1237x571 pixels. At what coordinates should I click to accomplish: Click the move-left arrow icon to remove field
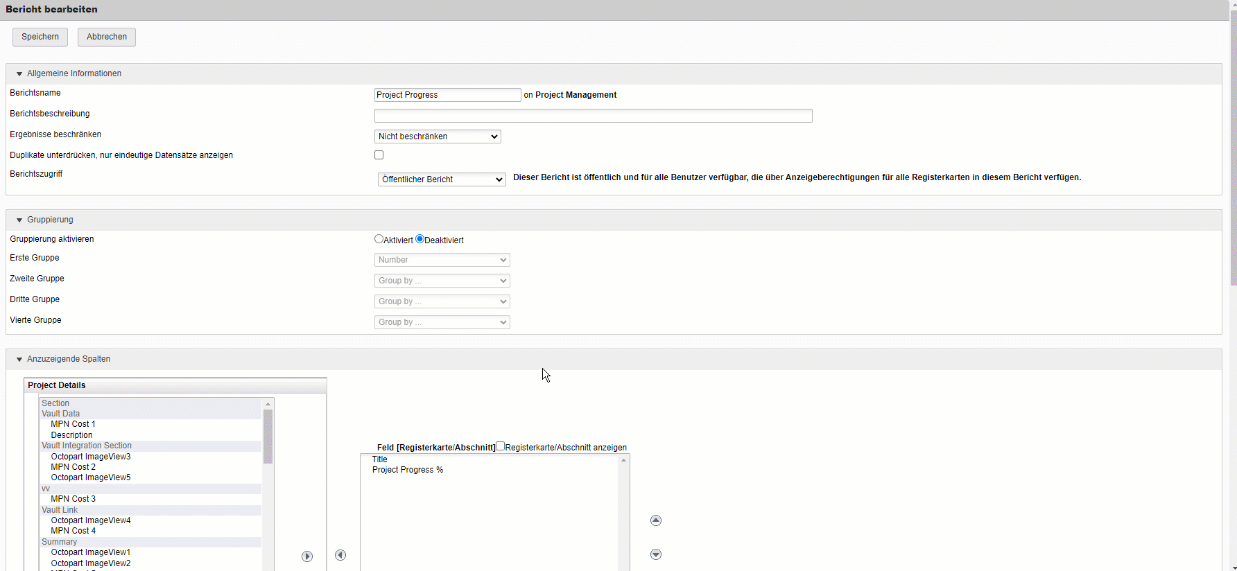[340, 555]
